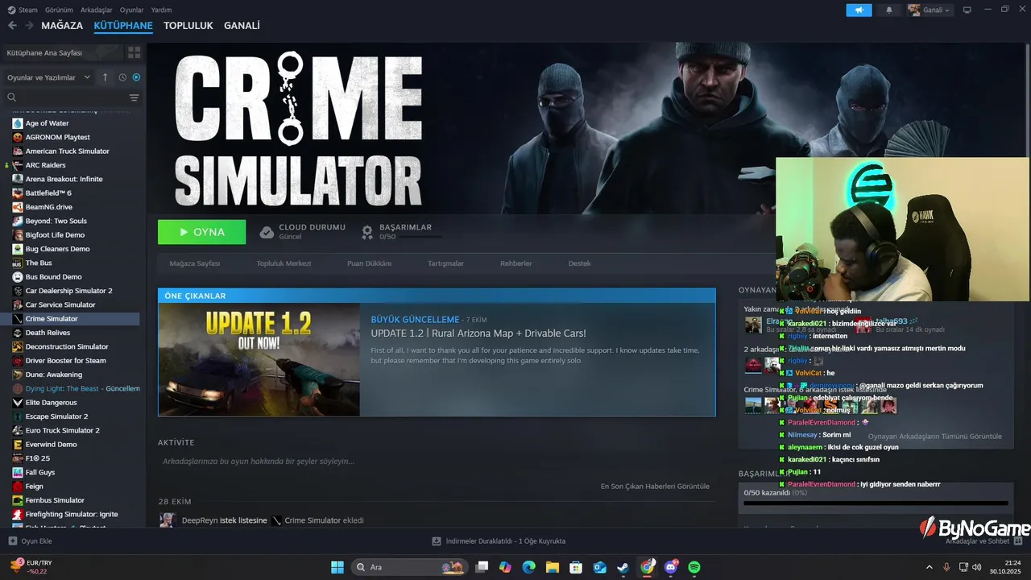
Task: Click the library search field
Action: pos(64,97)
